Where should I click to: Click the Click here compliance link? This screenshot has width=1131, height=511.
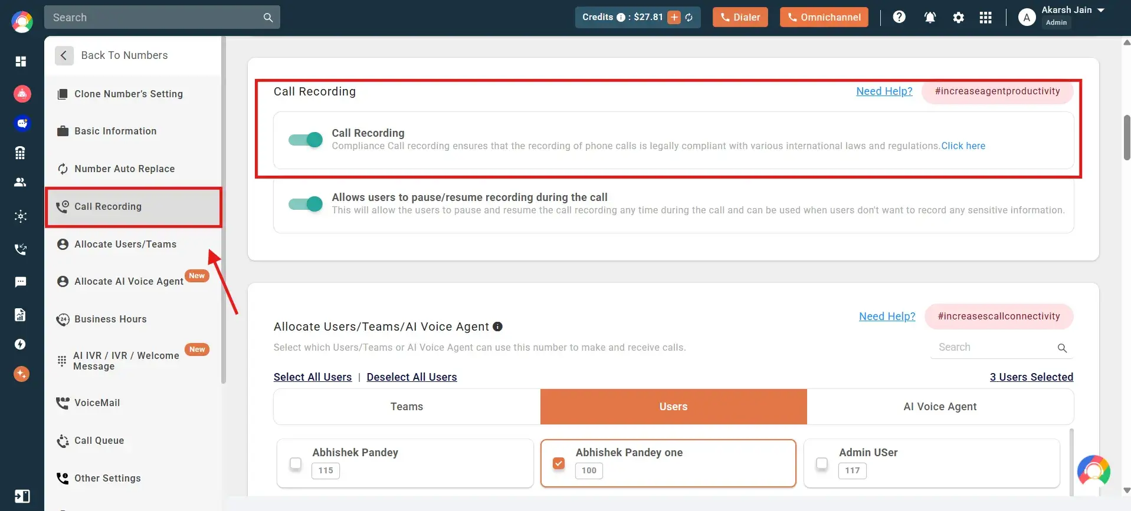pos(963,146)
